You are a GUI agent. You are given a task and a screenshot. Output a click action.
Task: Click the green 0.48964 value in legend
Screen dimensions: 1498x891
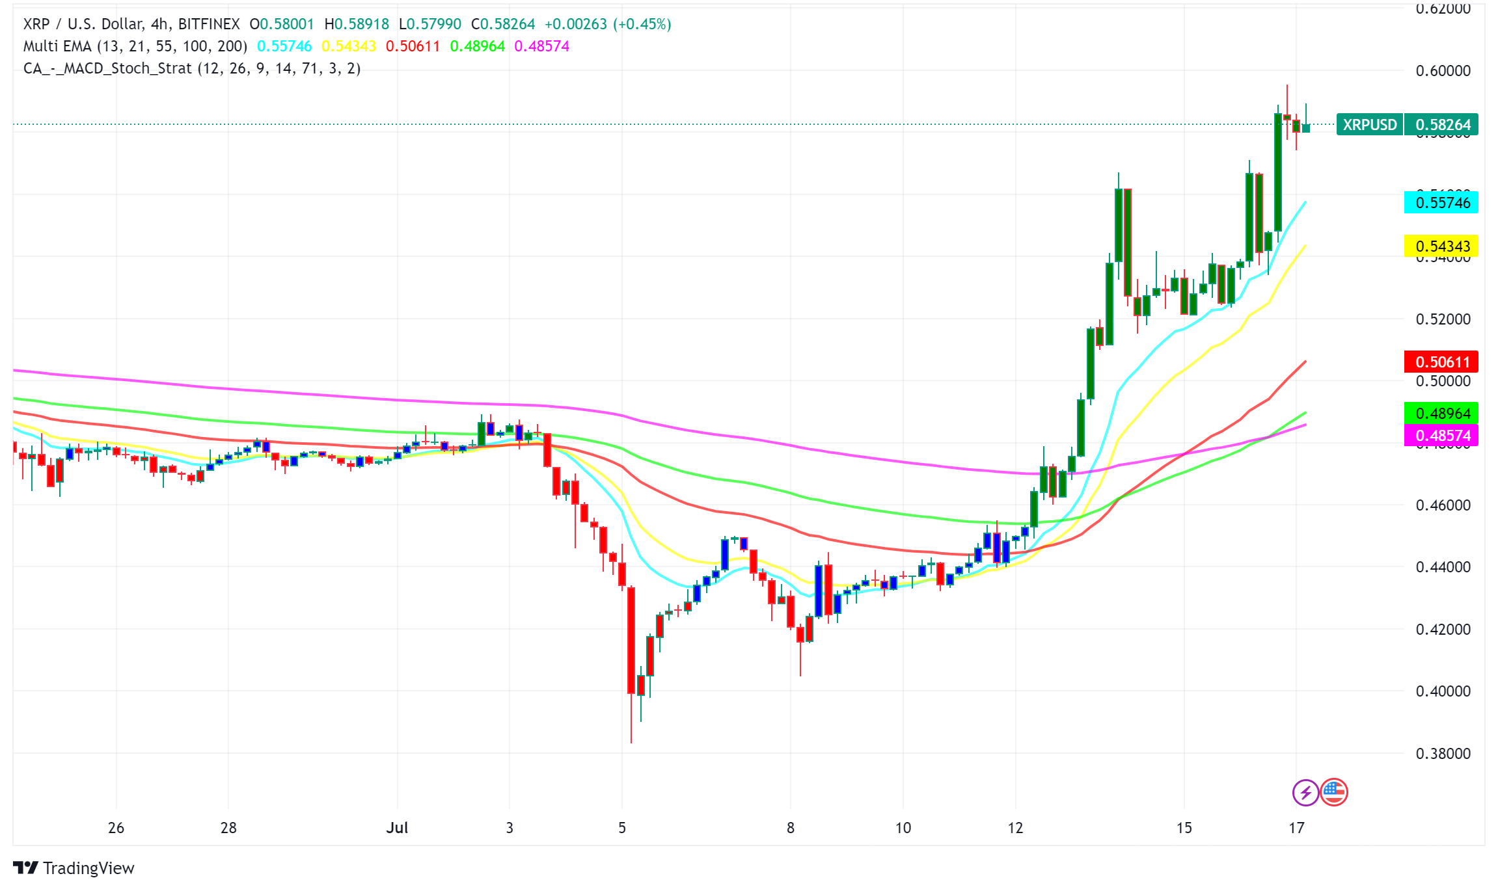point(477,46)
